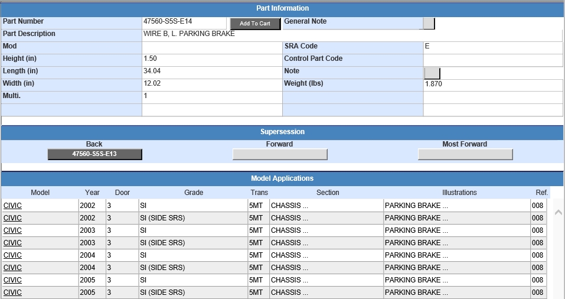
Task: Click the Illustrations column header
Action: coord(459,193)
